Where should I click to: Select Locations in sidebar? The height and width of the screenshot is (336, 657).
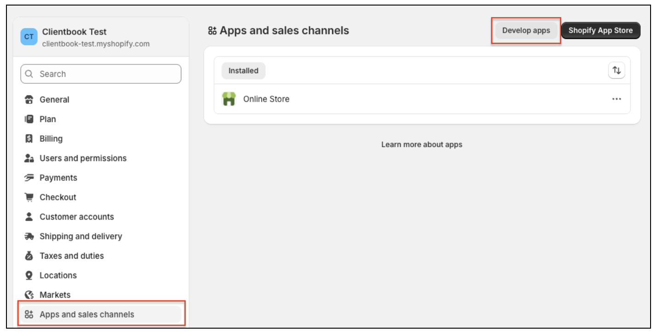(100, 275)
